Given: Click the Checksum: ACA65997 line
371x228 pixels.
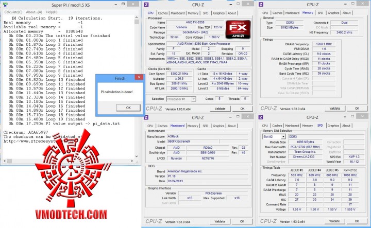Looking at the screenshot, I should [x=26, y=132].
